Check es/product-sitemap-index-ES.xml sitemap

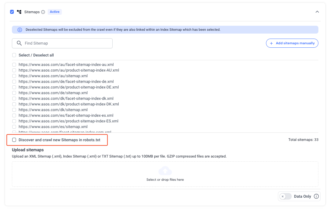14,121
